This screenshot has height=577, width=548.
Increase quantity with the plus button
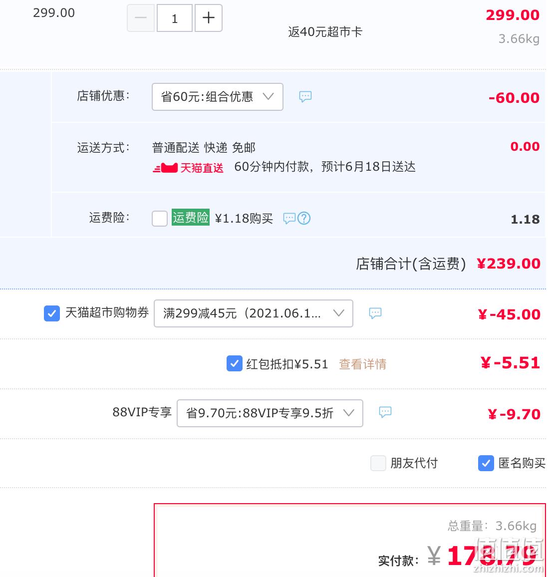click(x=208, y=17)
